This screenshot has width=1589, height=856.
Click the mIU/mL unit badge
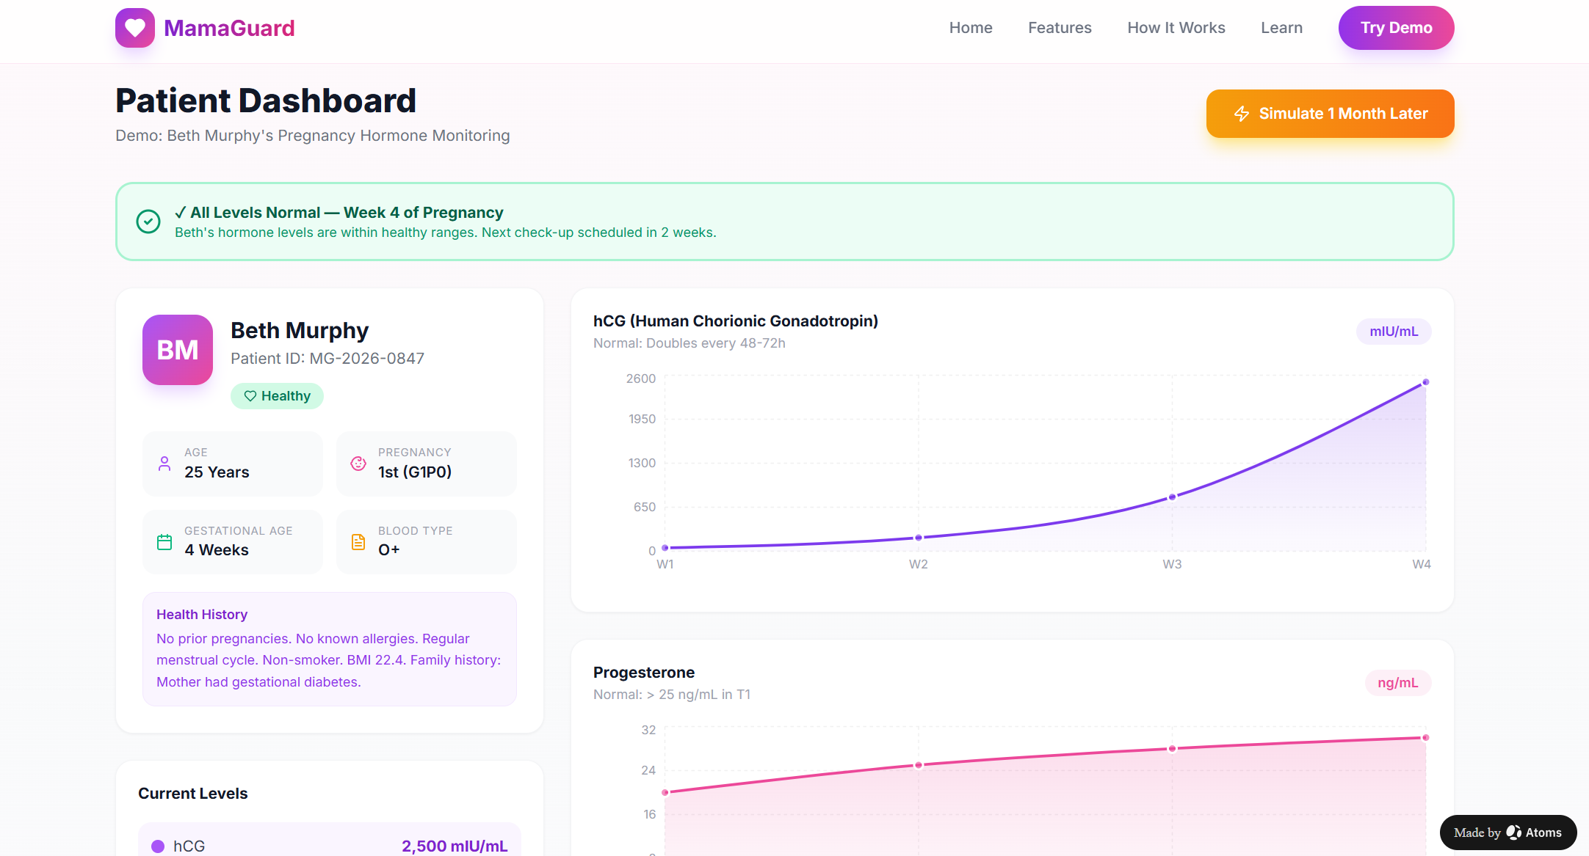click(1393, 332)
